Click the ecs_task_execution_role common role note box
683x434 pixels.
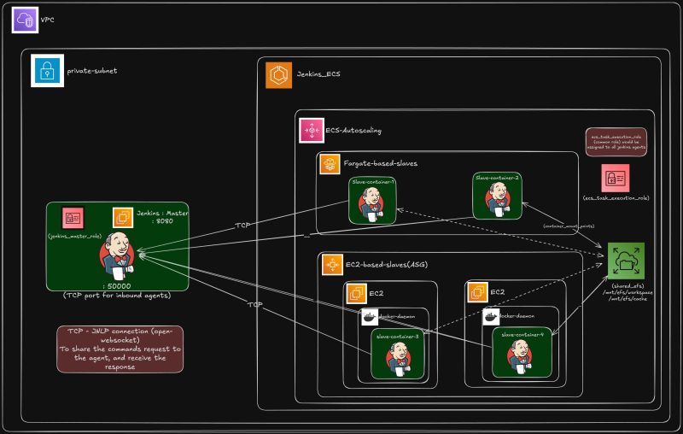coord(616,142)
